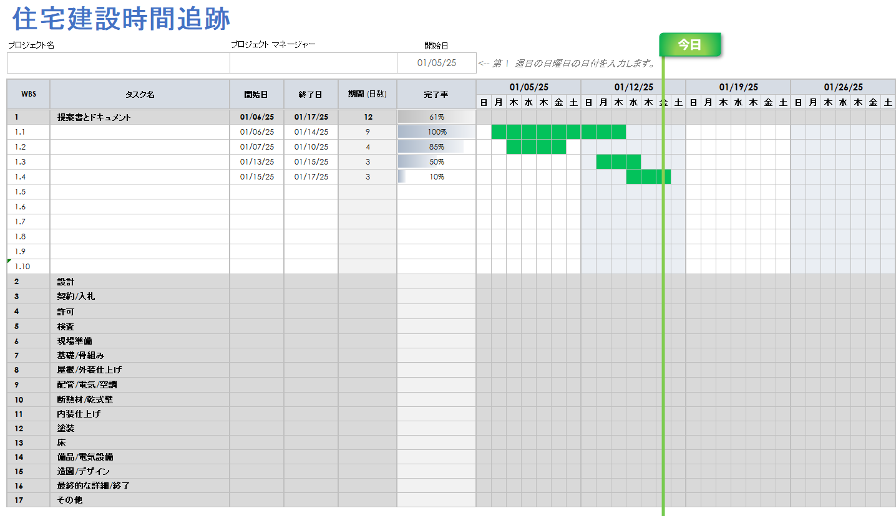Select the 現場準備 section row

451,341
